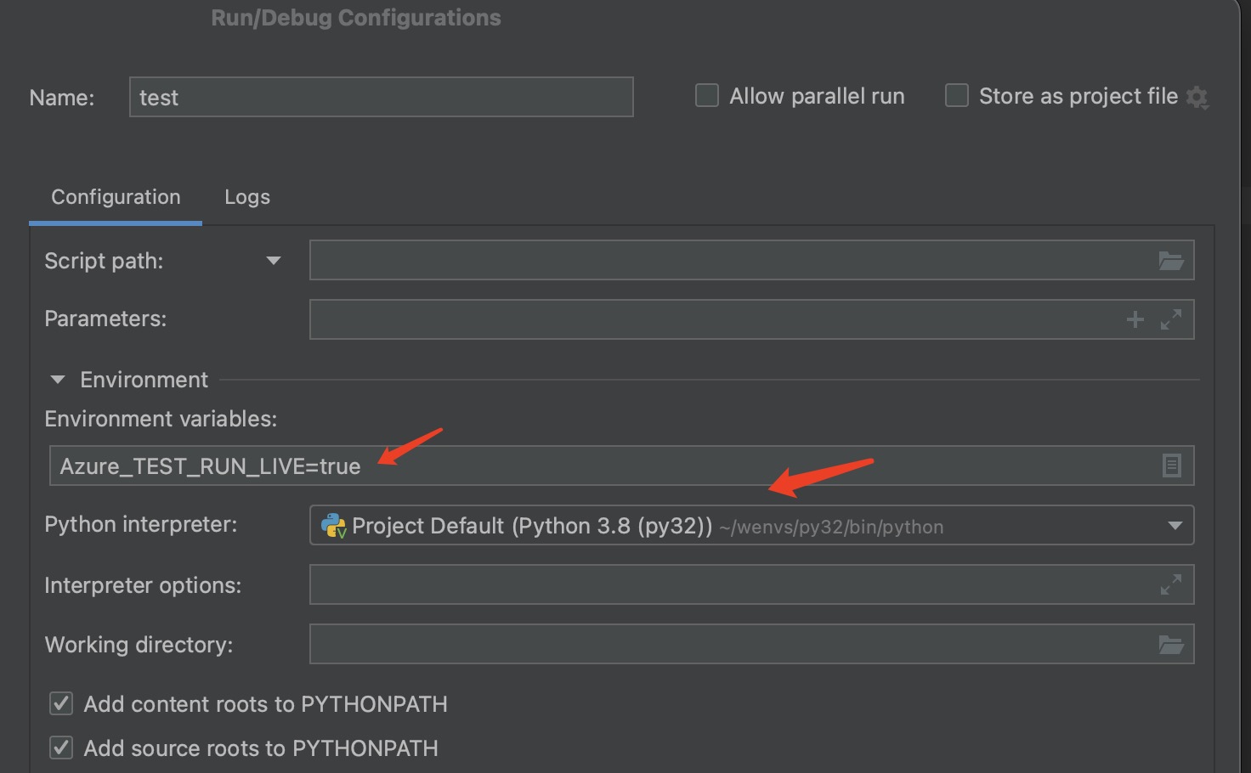Click gear next to Store as project file
This screenshot has height=773, width=1251.
coord(1197,98)
